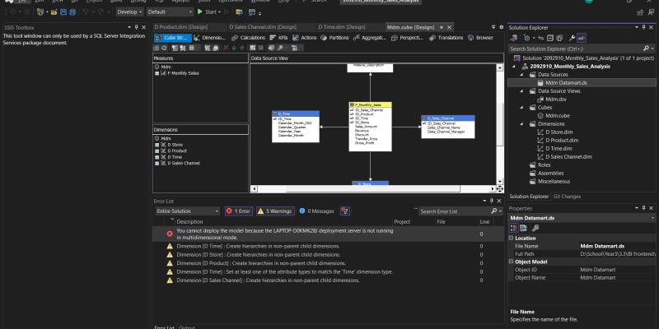Collapse the Object Model section in Properties
The width and height of the screenshot is (659, 329).
coord(511,262)
